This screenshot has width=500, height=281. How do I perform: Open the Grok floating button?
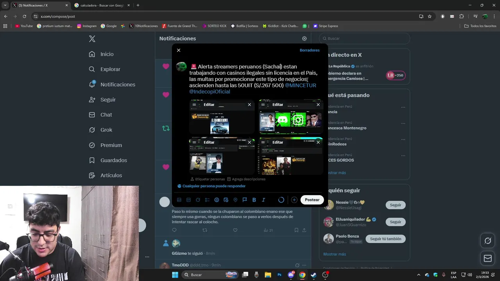point(487,241)
